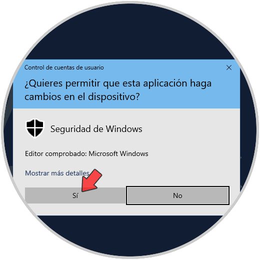The width and height of the screenshot is (260, 260).
Task: Decline changes with the No button
Action: tap(177, 195)
